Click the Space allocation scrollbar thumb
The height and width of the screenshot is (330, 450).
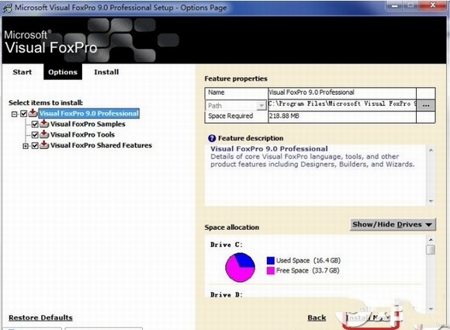click(x=431, y=249)
